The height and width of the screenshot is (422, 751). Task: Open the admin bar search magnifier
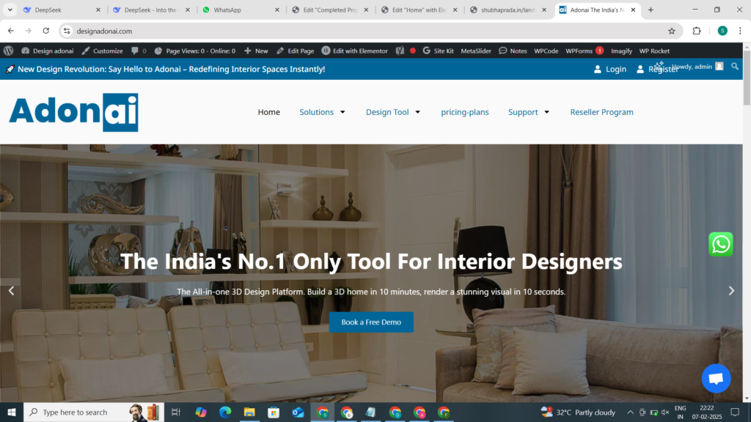(735, 67)
